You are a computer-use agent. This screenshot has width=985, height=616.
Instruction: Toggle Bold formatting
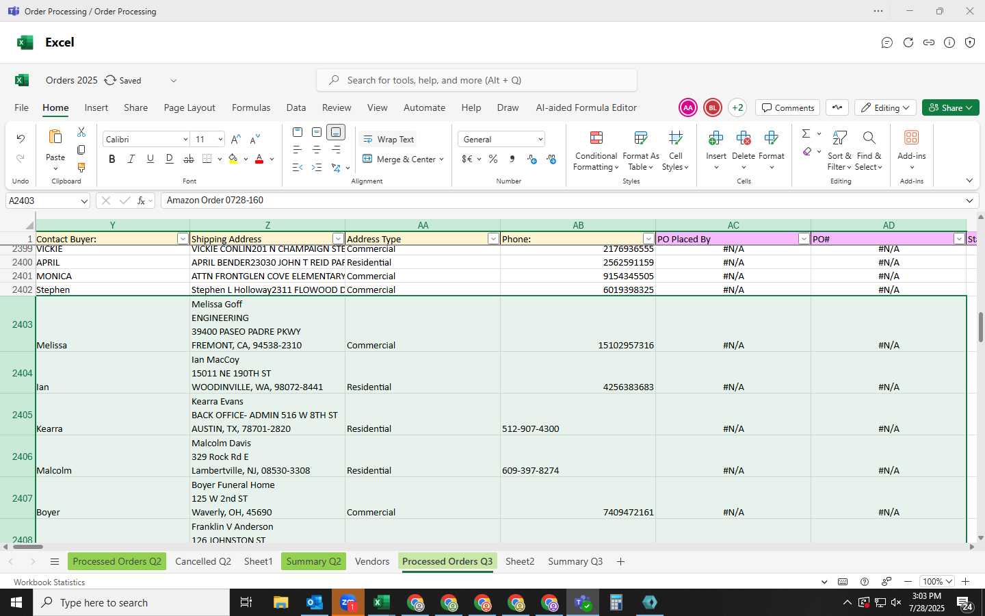[x=111, y=159]
